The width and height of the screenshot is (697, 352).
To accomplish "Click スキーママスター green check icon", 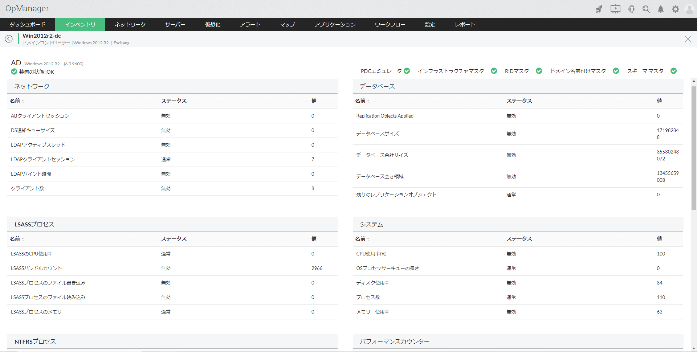I will coord(674,71).
